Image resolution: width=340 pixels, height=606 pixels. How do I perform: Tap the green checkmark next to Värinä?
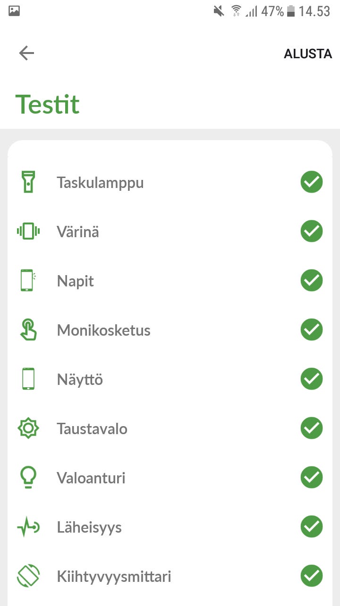[x=312, y=232]
